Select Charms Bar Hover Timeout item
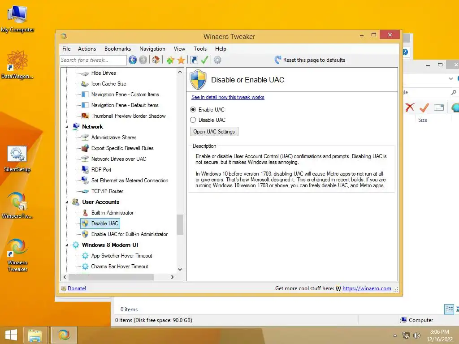The height and width of the screenshot is (344, 459). pos(119,267)
